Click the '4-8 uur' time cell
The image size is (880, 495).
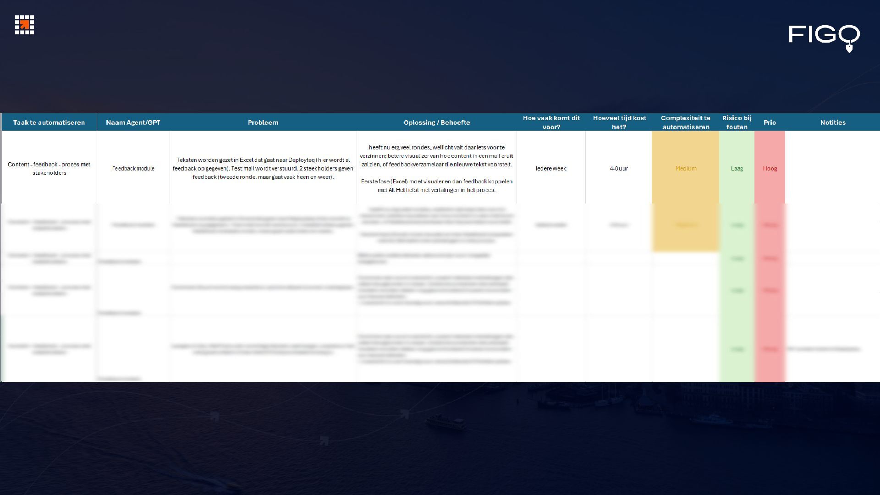(x=619, y=169)
